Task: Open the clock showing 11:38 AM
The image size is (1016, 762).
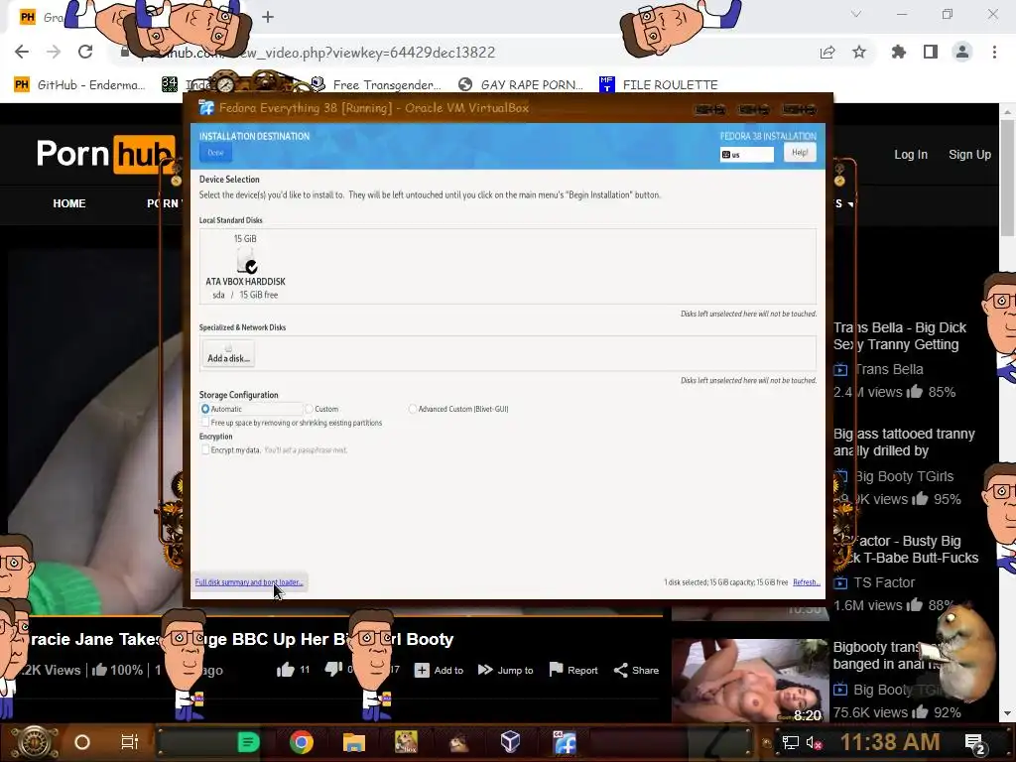Action: [890, 742]
